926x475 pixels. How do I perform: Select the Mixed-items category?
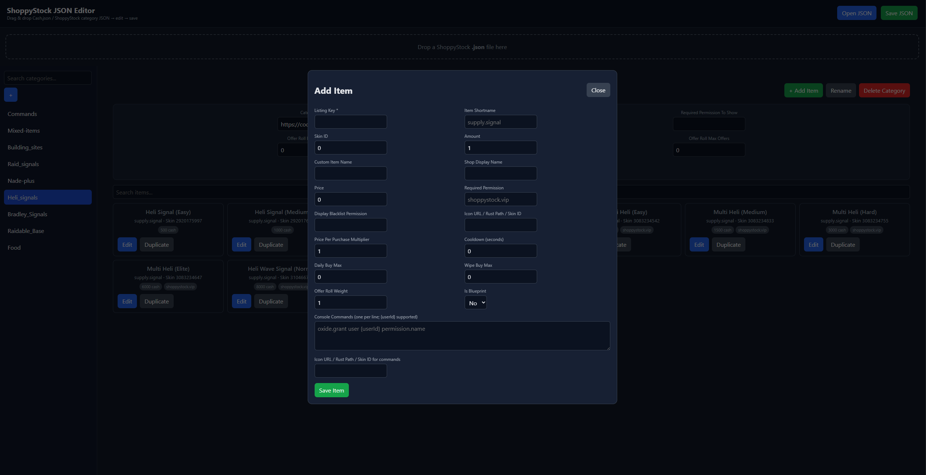(48, 130)
